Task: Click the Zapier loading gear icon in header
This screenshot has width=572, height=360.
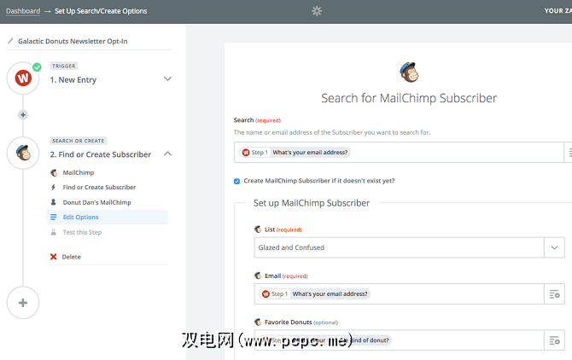Action: (x=317, y=11)
